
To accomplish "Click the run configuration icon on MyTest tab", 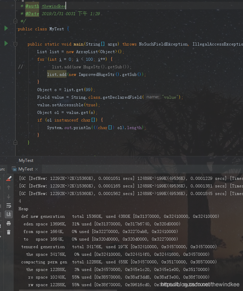I will point(14,169).
